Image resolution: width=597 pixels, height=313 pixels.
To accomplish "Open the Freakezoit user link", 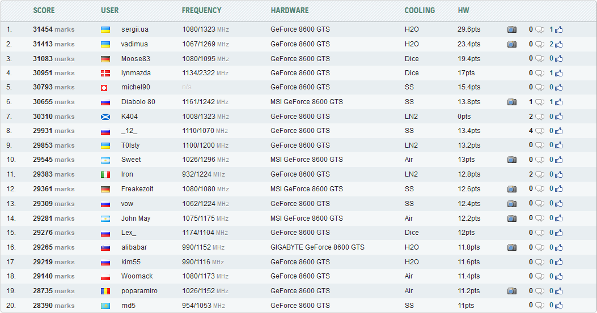I will coord(137,189).
